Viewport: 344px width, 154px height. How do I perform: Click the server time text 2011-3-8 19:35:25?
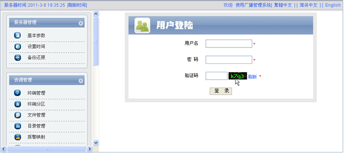pyautogui.click(x=46, y=5)
